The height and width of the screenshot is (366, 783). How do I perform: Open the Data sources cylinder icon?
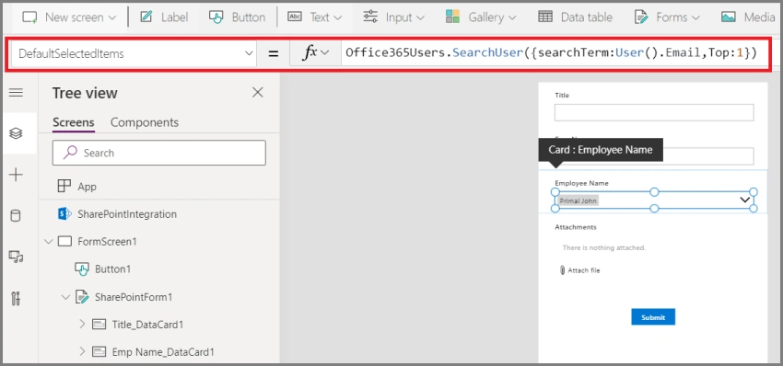click(16, 216)
